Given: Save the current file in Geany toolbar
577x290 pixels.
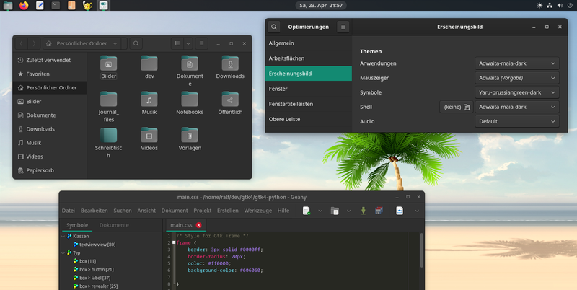Looking at the screenshot, I should (364, 211).
